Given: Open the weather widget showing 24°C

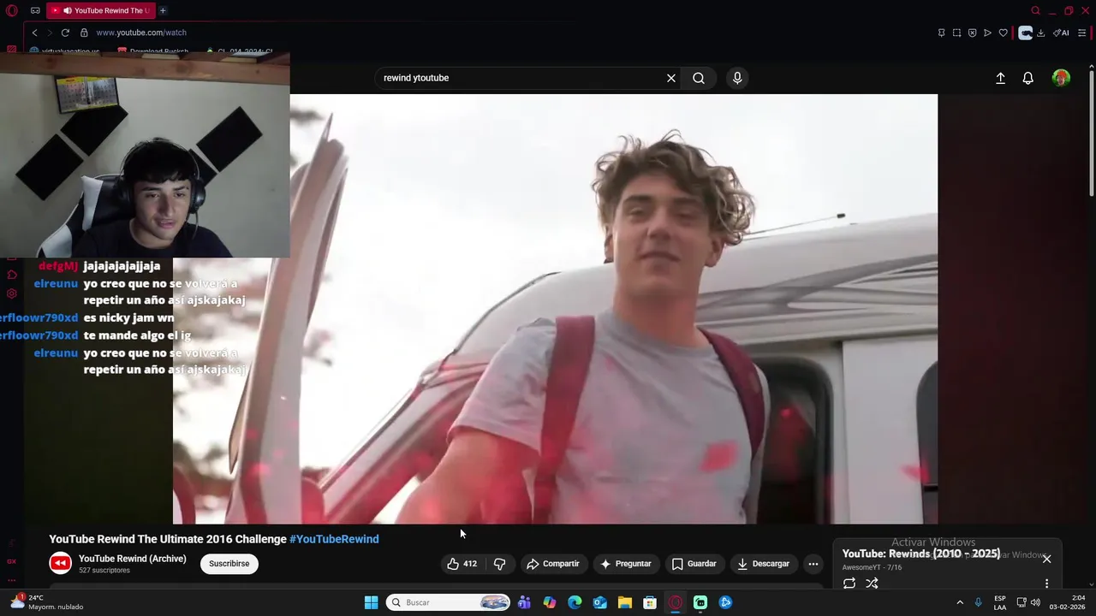Looking at the screenshot, I should 47,602.
